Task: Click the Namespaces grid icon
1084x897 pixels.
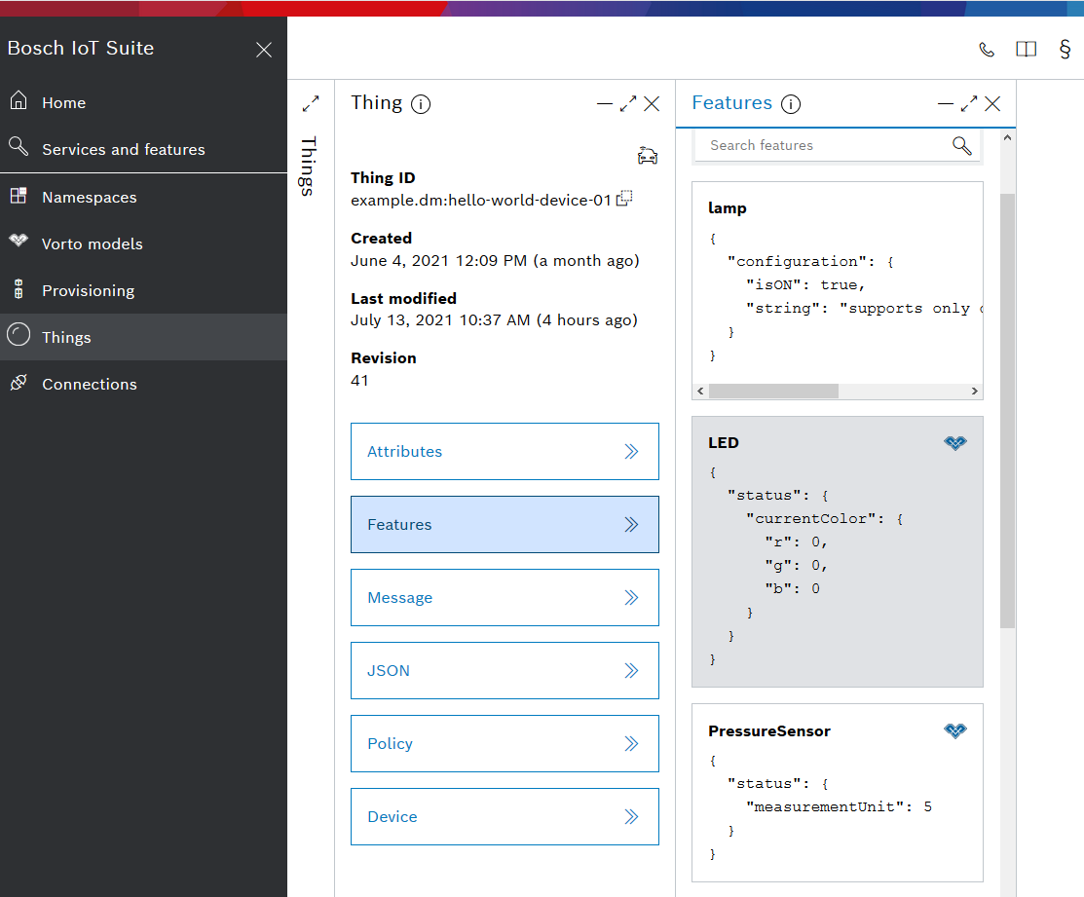Action: pyautogui.click(x=19, y=196)
